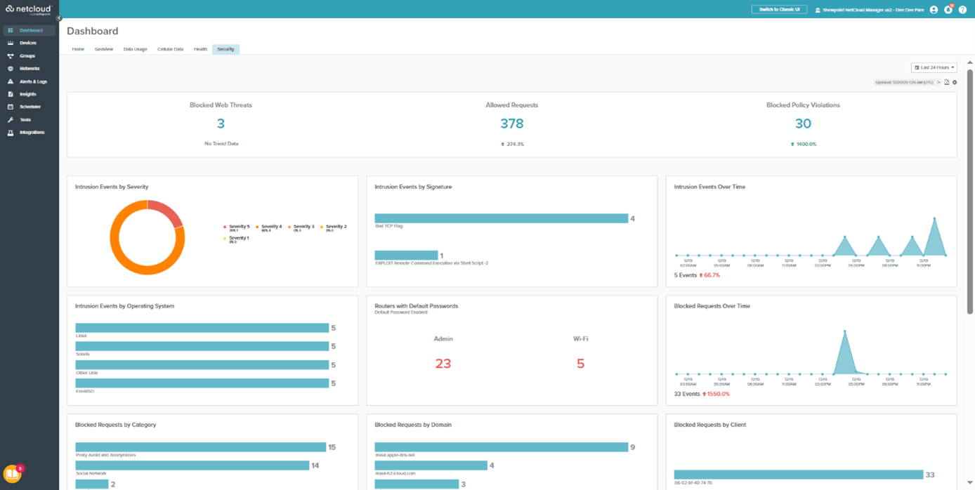Click the tallest peak in Intrusion Events chart
The image size is (975, 490).
934,218
